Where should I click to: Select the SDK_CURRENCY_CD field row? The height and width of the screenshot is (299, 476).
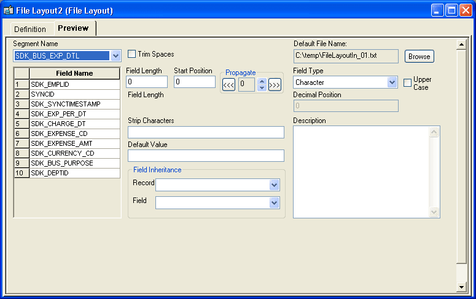[x=75, y=153]
